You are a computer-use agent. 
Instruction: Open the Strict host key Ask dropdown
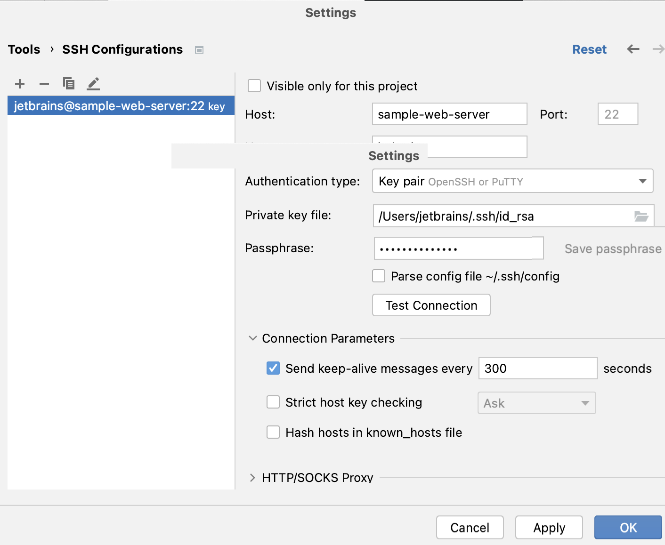(x=585, y=403)
